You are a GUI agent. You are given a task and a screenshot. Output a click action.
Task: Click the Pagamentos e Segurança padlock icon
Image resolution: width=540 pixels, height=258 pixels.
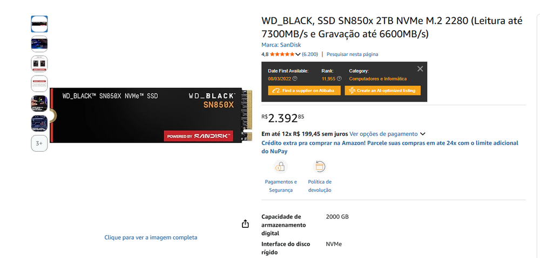click(281, 167)
